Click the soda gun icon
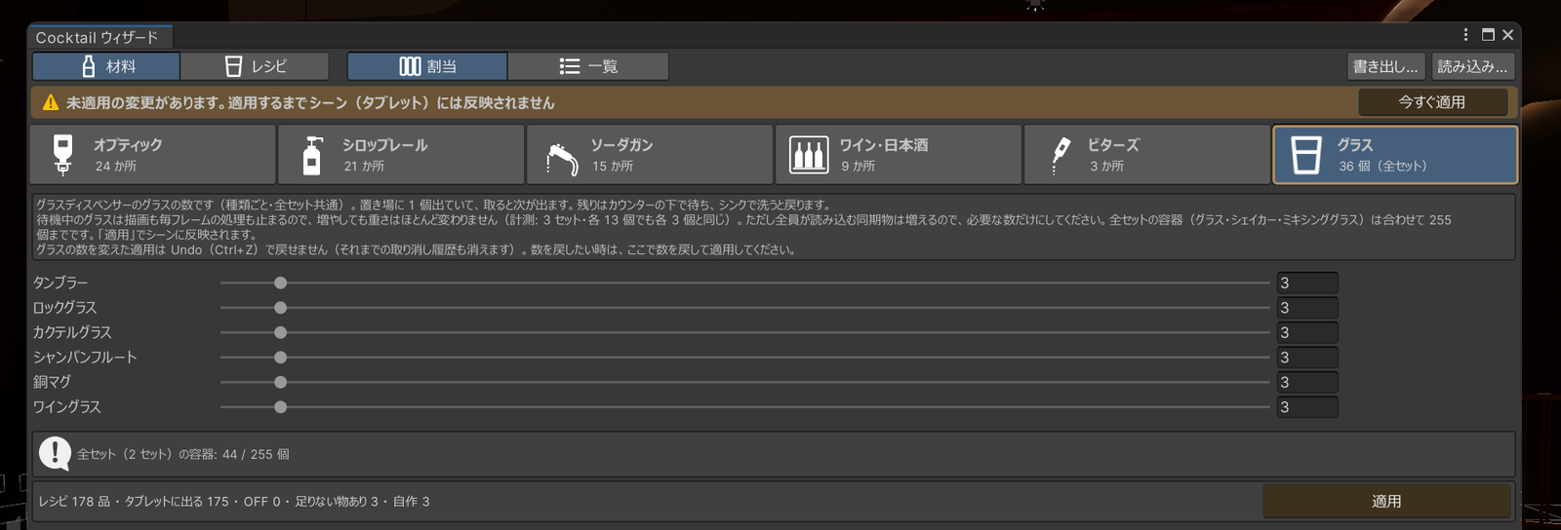 561,158
